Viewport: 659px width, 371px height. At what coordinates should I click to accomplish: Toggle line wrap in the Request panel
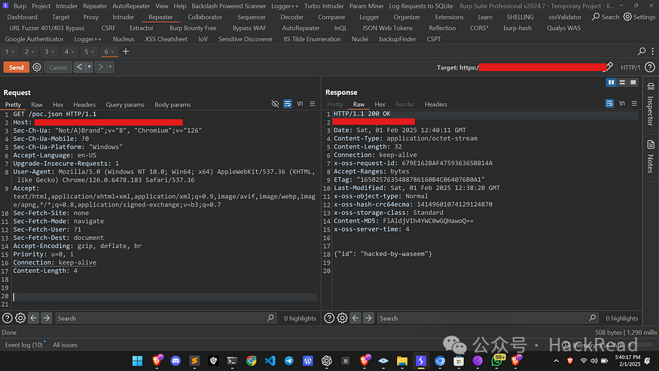pyautogui.click(x=288, y=103)
